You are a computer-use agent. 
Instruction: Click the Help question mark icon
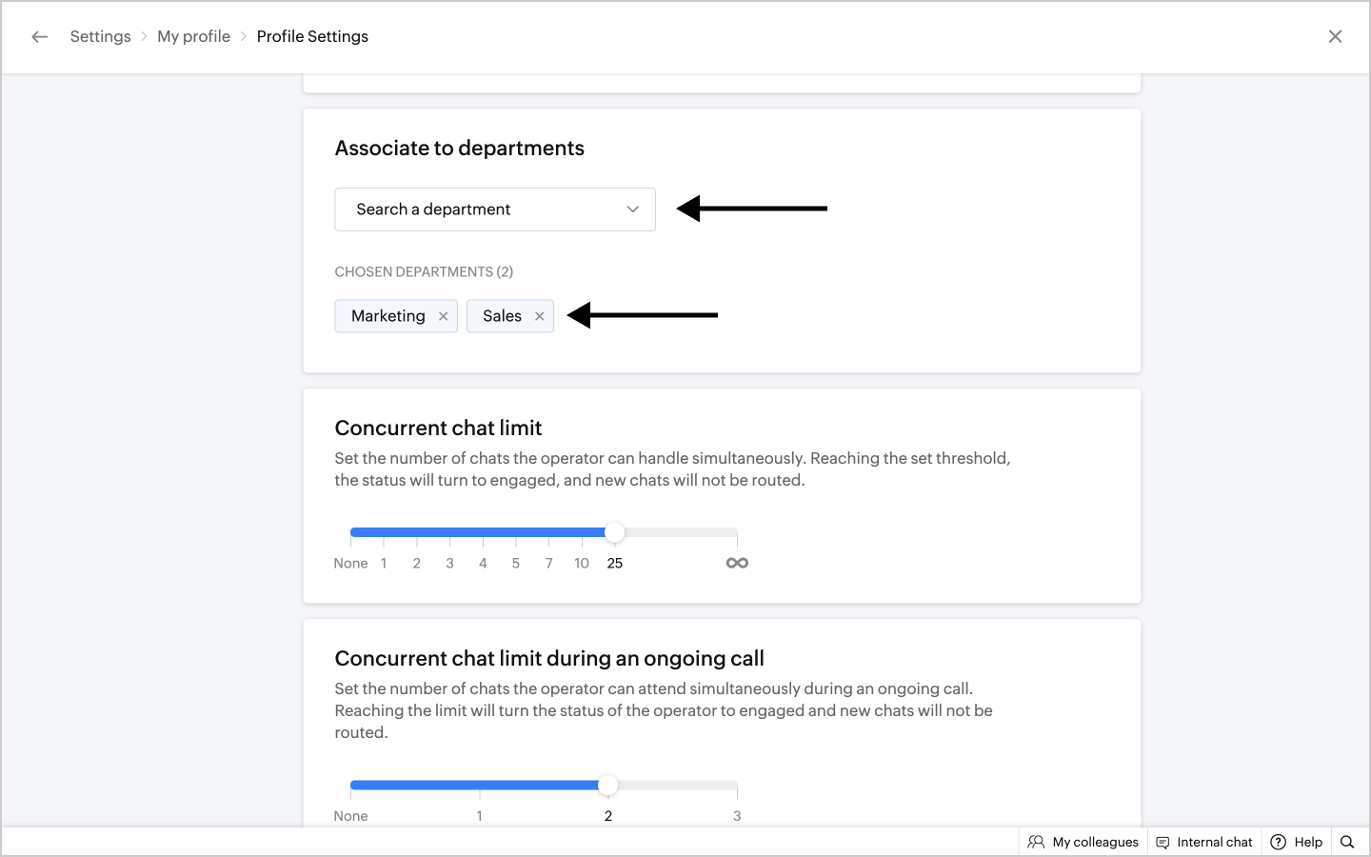pos(1279,842)
